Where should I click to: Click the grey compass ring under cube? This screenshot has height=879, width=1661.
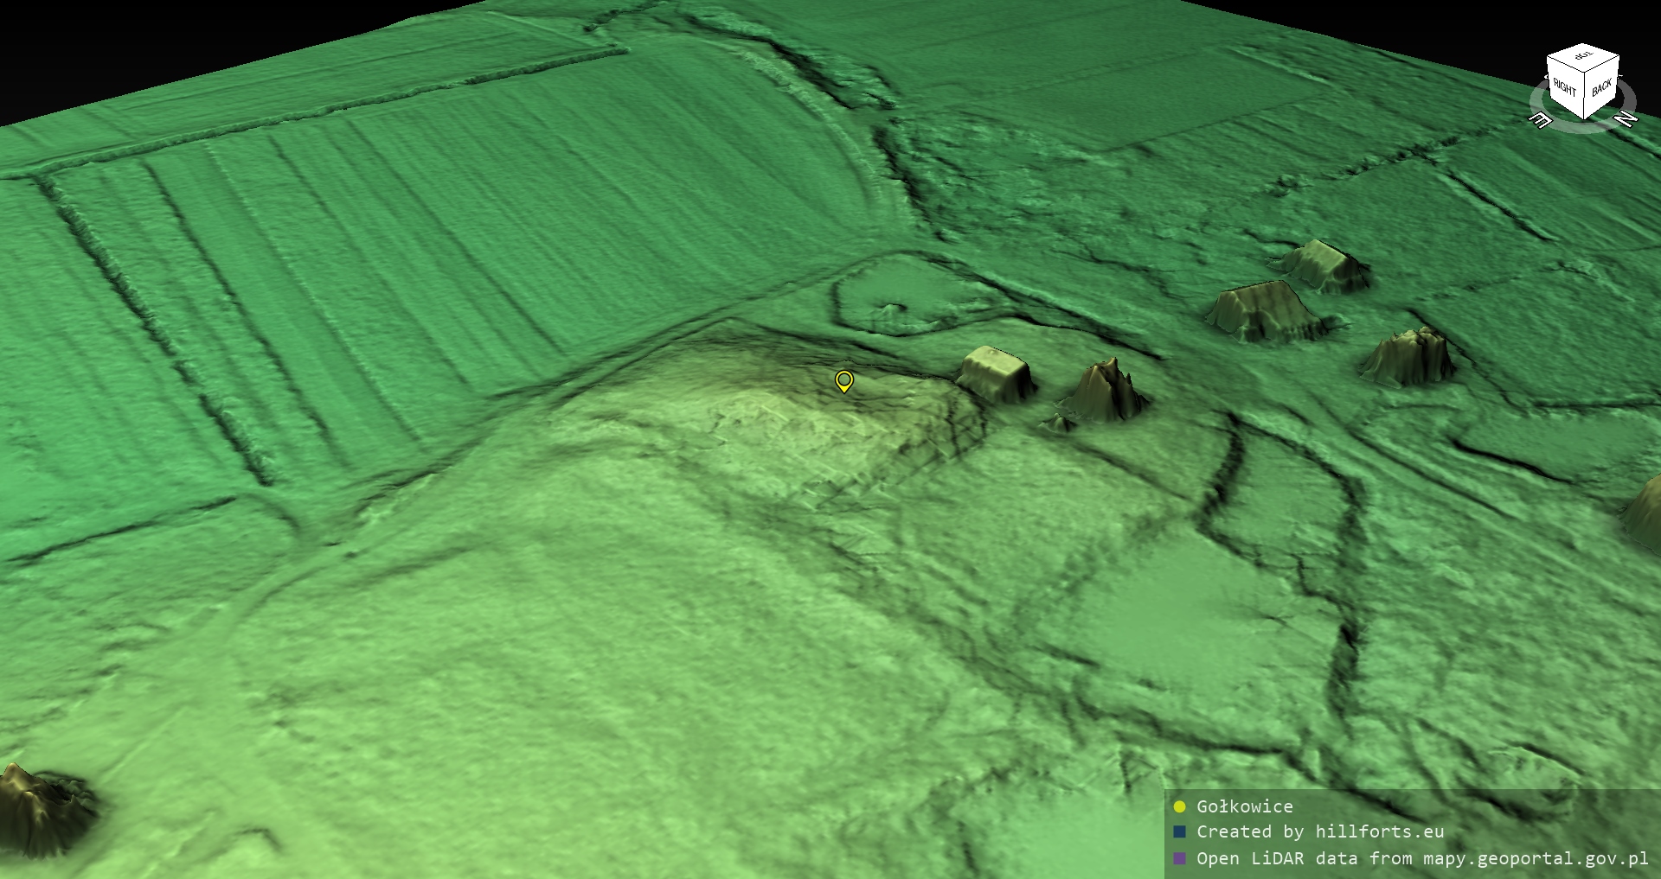click(x=1583, y=126)
